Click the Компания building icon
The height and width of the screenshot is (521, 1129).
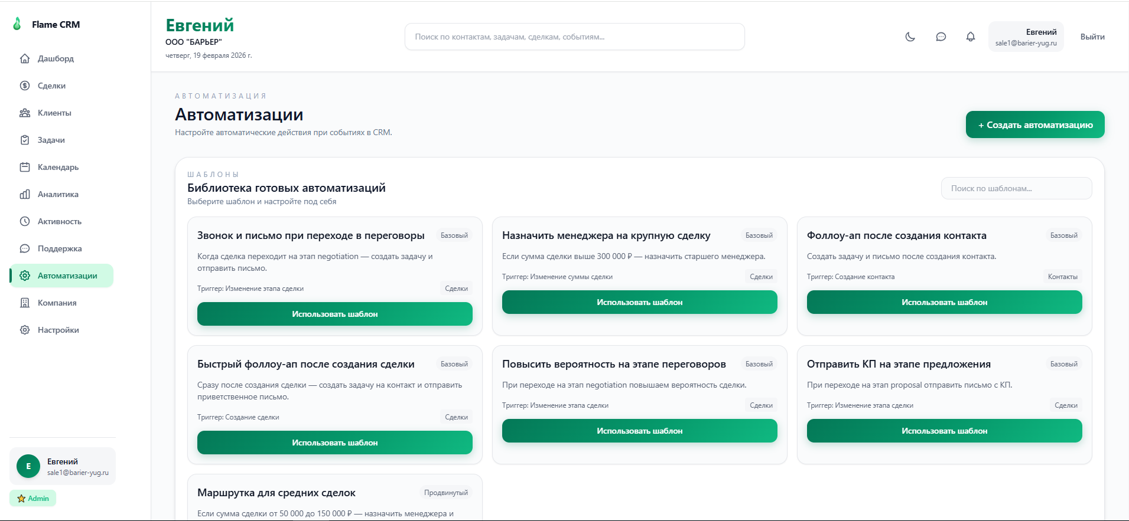click(x=25, y=303)
